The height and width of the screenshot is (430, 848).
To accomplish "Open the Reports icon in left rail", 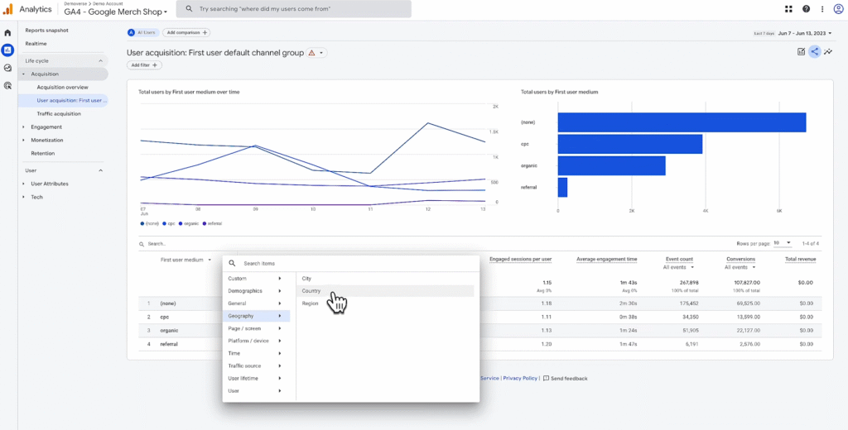I will pyautogui.click(x=7, y=50).
